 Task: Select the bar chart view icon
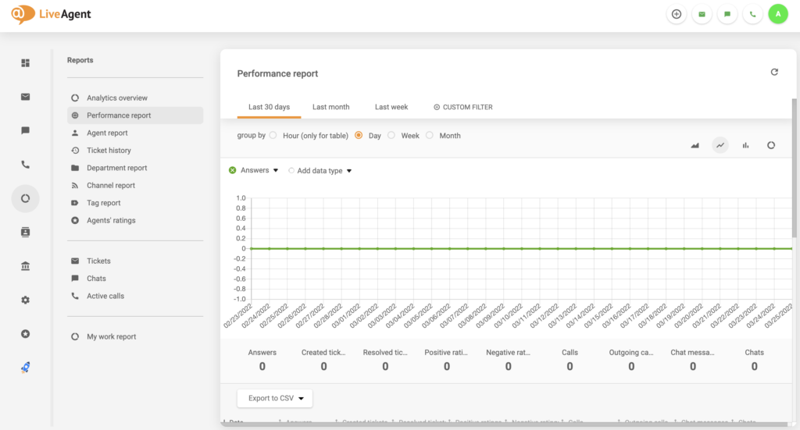pos(745,145)
